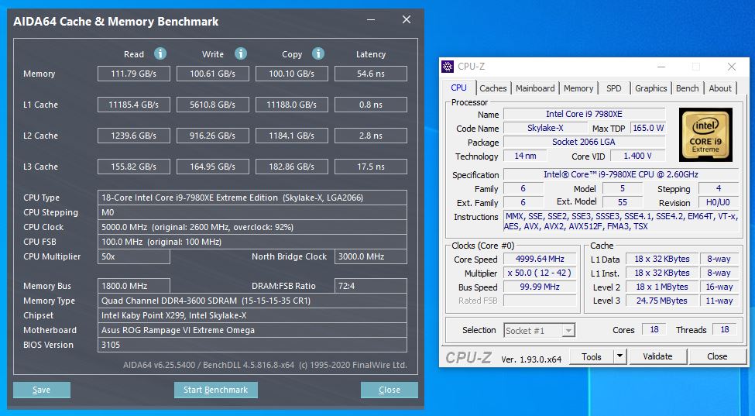Close AIDA64 window using the title bar X
The height and width of the screenshot is (416, 755).
pos(407,19)
